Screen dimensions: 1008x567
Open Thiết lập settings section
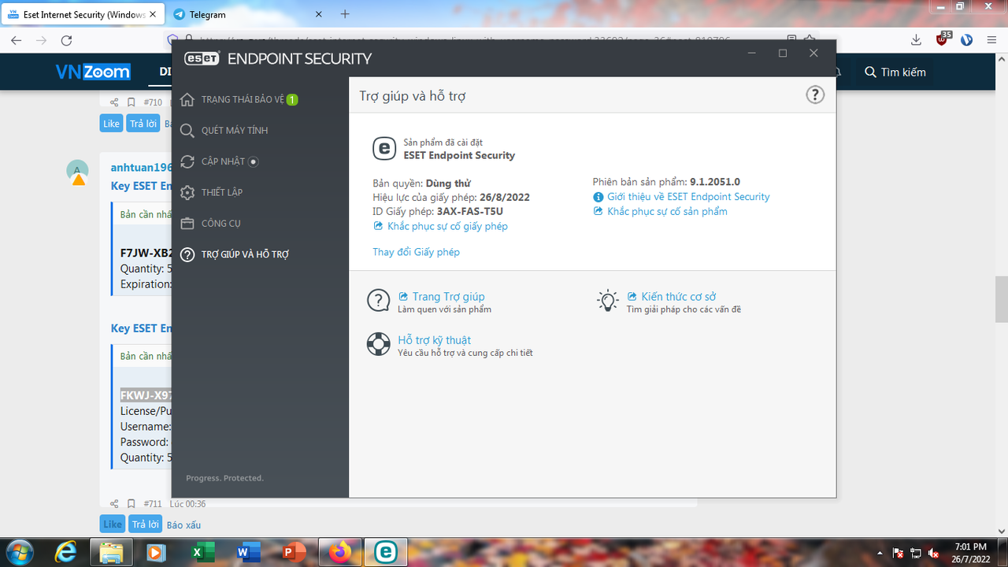222,192
